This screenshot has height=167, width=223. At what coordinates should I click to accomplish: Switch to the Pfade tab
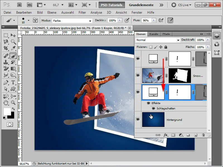(x=166, y=34)
